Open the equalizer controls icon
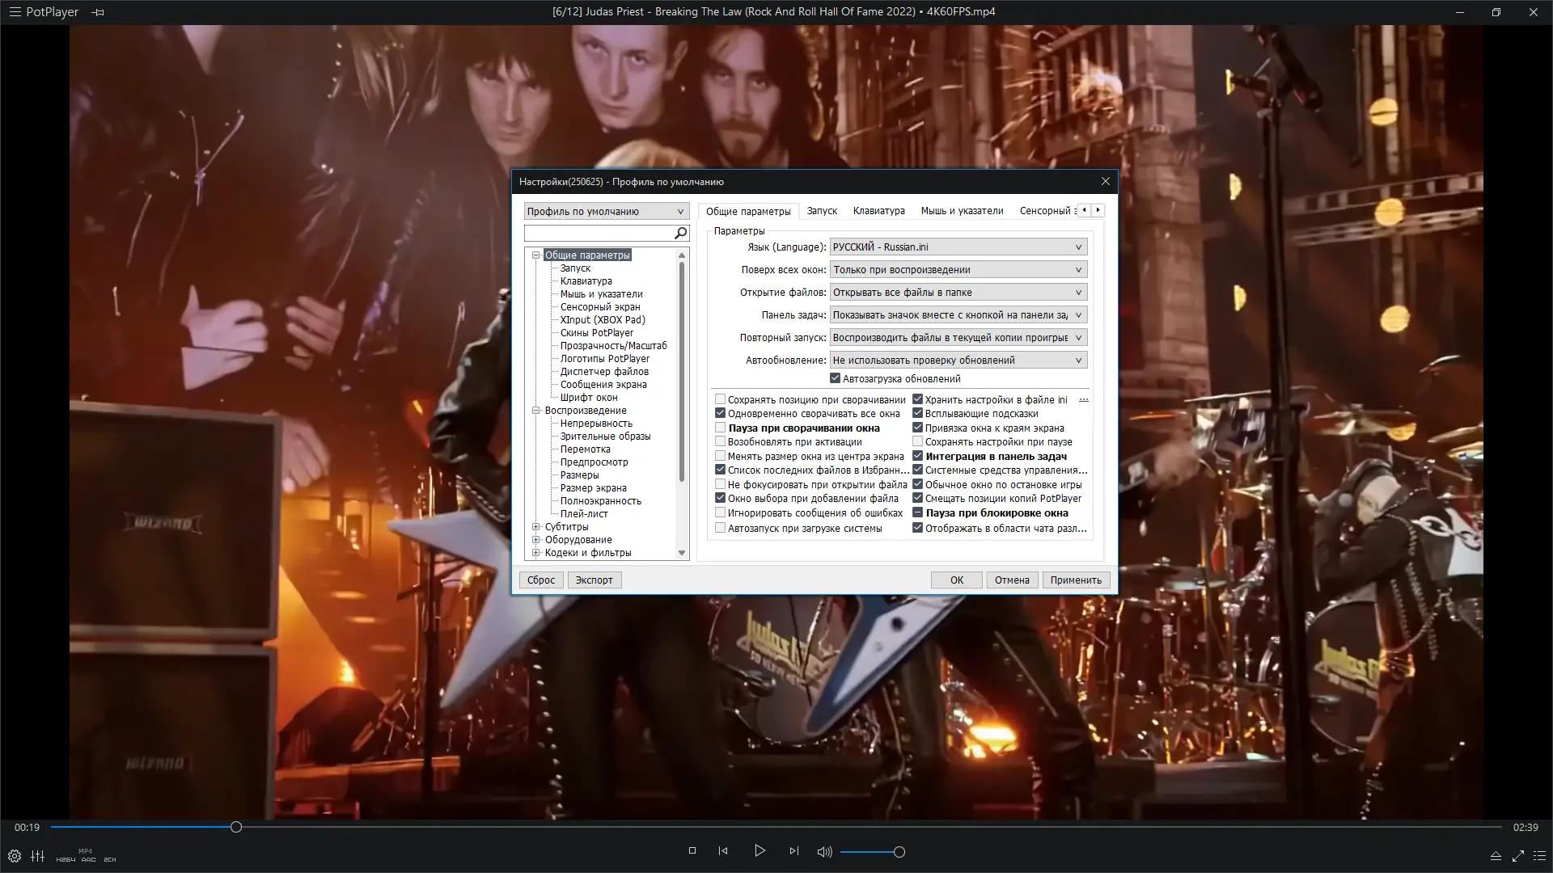The image size is (1553, 873). [37, 854]
